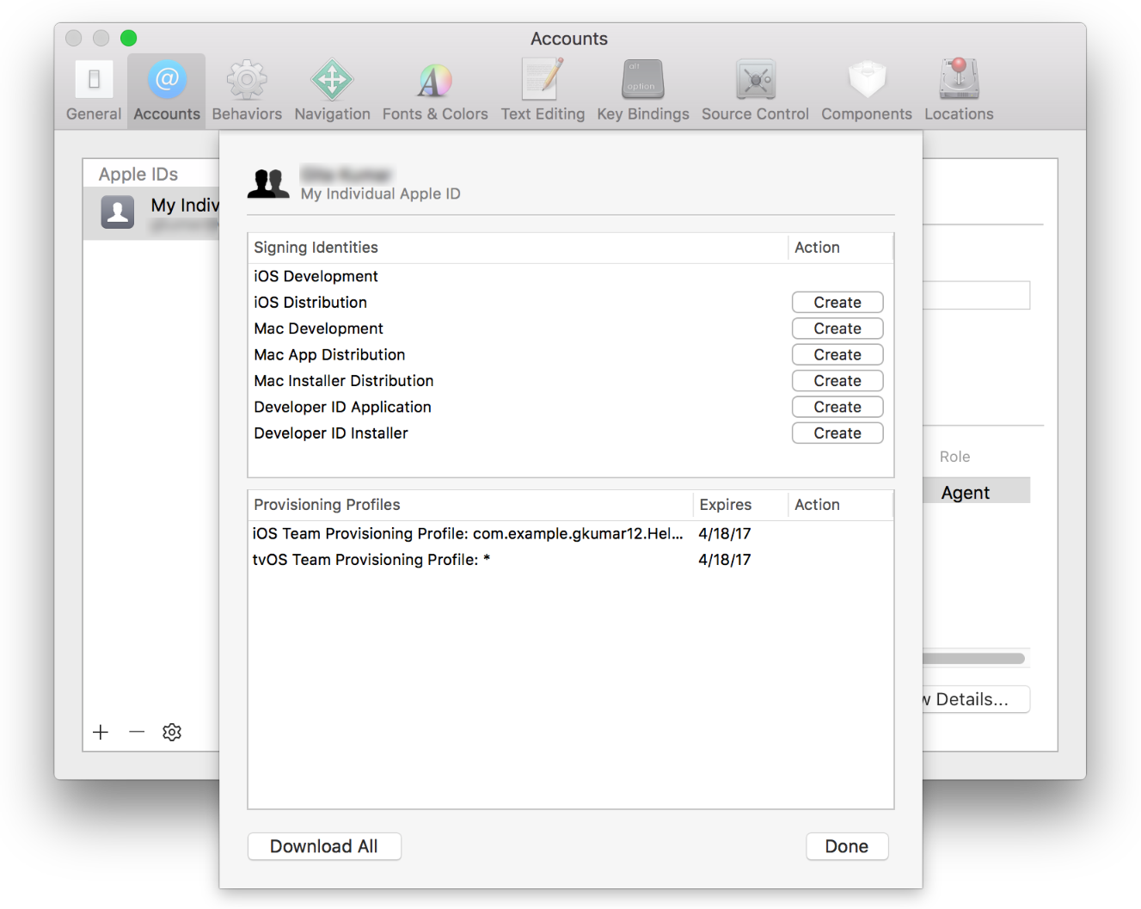Remove selected account with minus icon
Viewport: 1141px width, 909px height.
[137, 732]
